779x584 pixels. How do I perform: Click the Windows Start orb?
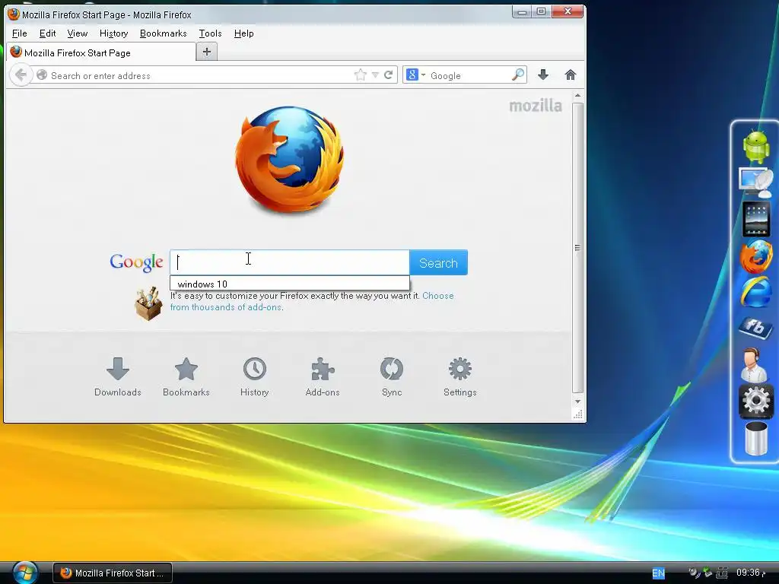coord(25,573)
